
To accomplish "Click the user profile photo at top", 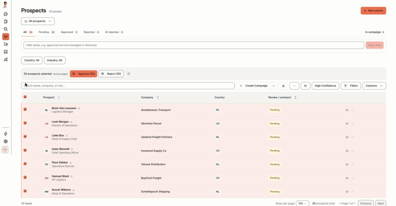I will tap(5, 5).
